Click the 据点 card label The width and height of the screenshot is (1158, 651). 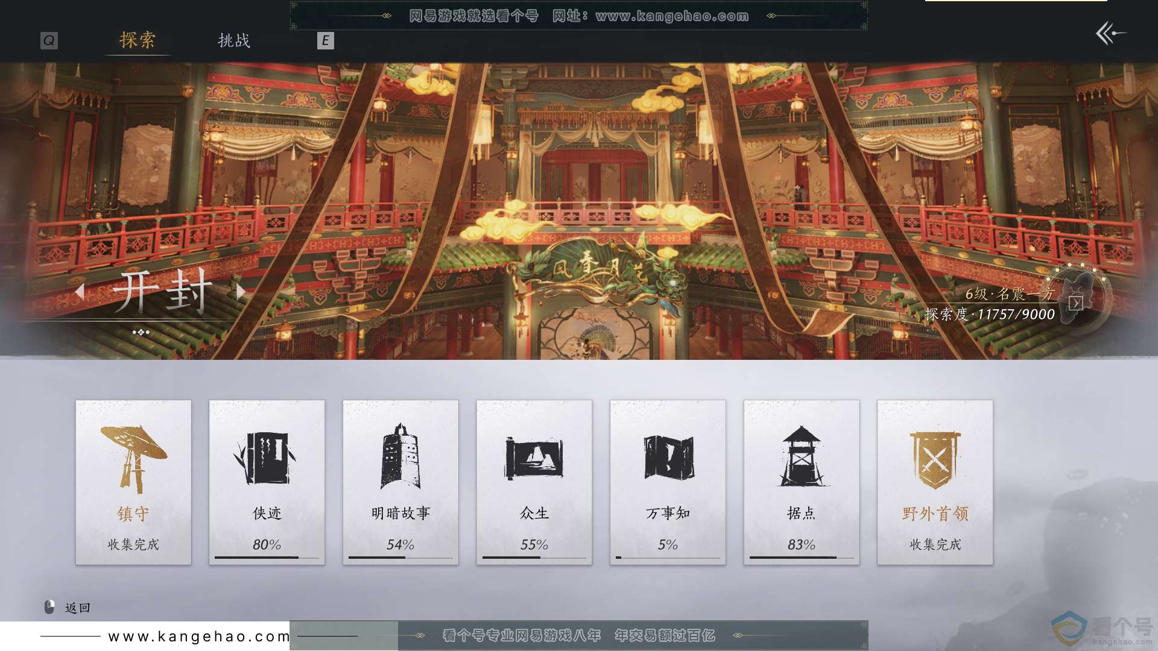coord(802,513)
